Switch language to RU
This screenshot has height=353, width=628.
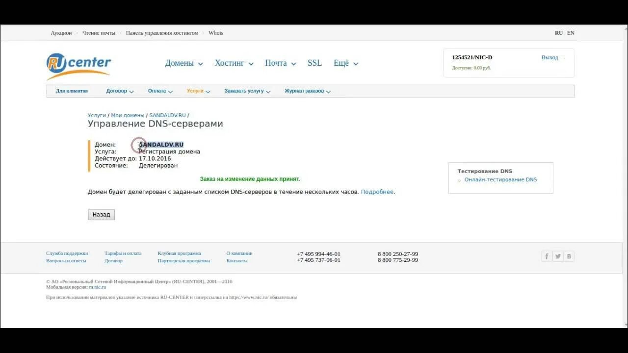pyautogui.click(x=559, y=33)
